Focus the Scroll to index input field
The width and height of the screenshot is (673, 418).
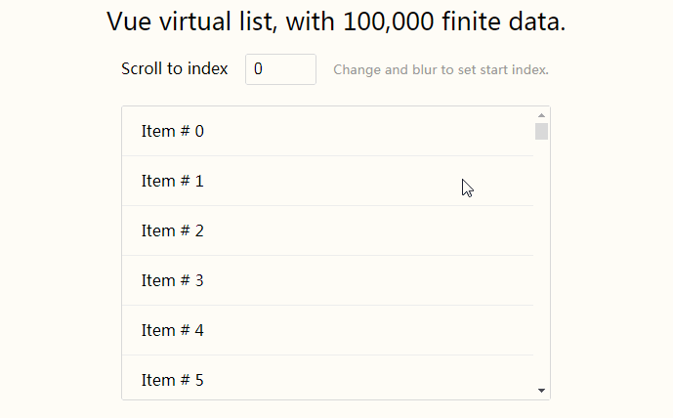280,69
